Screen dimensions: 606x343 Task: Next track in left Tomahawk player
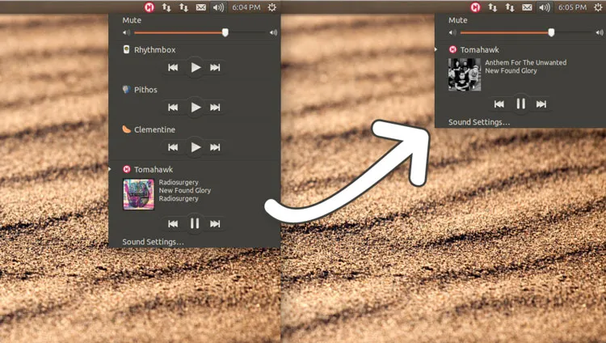coord(215,223)
